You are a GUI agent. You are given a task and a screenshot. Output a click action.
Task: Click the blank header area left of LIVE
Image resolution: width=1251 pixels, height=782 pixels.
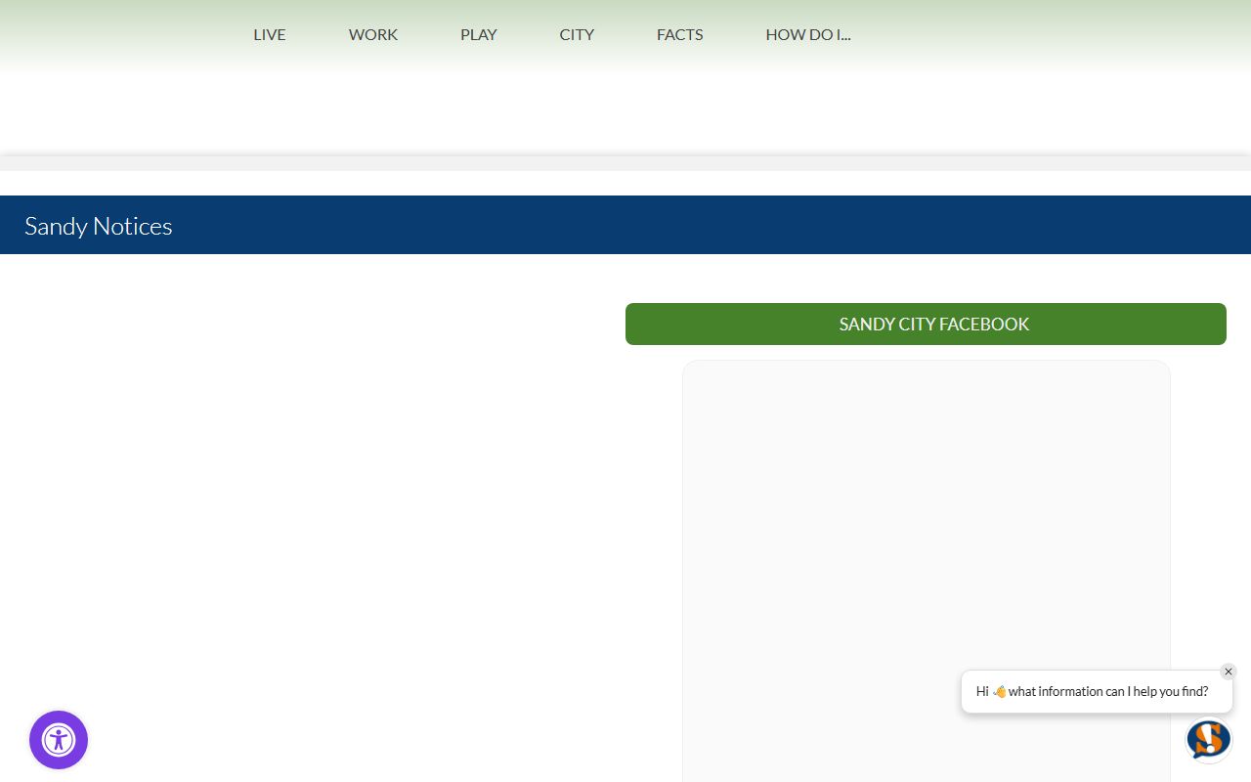coord(117,34)
